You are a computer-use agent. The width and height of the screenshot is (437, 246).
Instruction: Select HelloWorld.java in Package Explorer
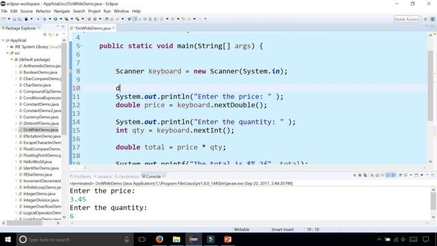(38, 162)
